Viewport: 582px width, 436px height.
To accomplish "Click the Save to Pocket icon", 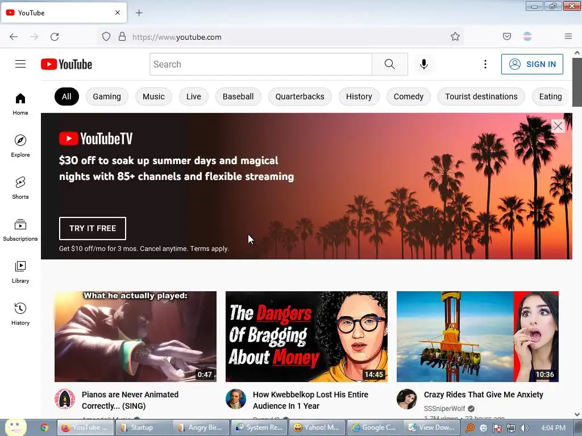I will pos(507,36).
